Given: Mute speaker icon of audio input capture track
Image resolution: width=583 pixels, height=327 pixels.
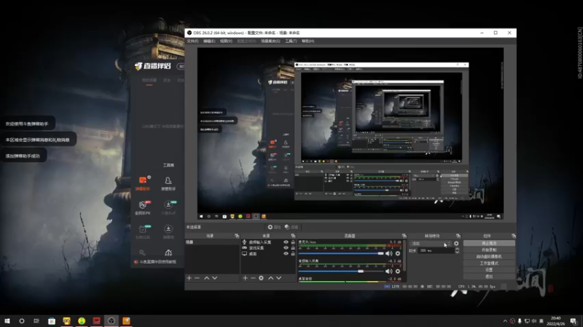Looking at the screenshot, I should 388,271.
